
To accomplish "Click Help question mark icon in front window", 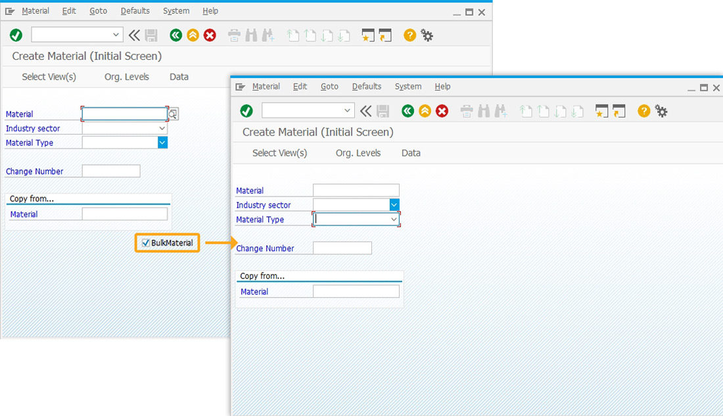I will pos(643,110).
